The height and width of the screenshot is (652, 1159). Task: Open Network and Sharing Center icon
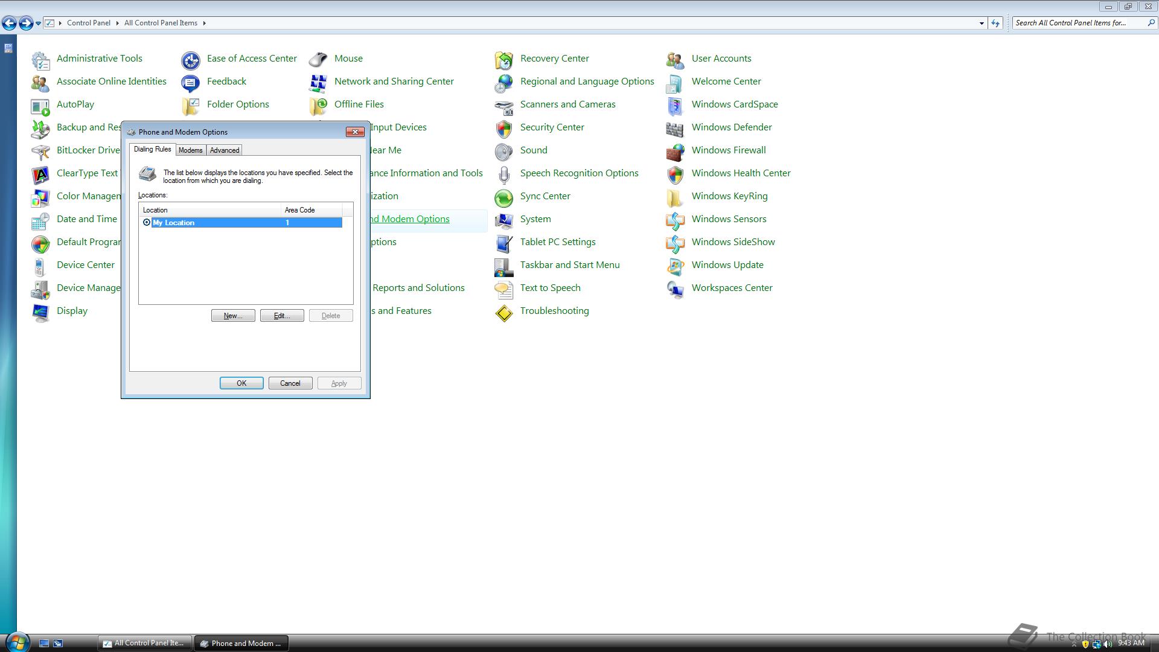click(x=318, y=83)
